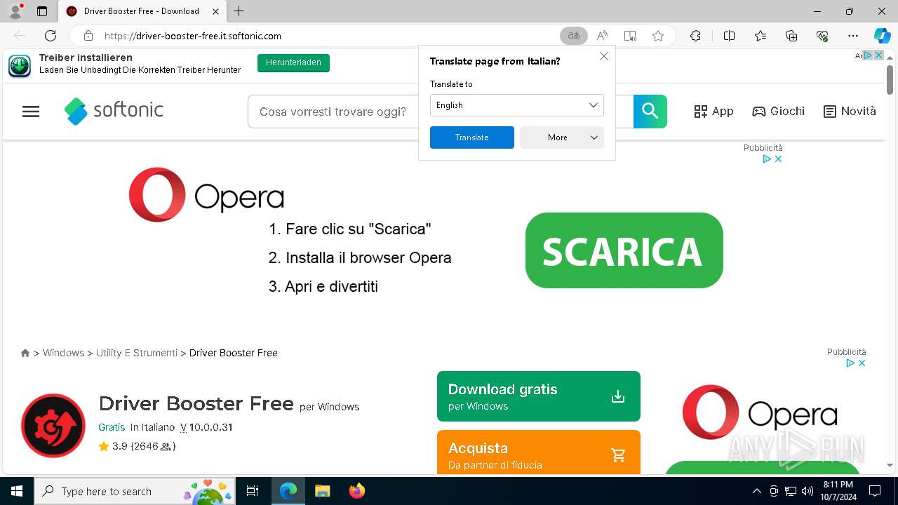Close the translate popup
The image size is (898, 505).
click(604, 56)
